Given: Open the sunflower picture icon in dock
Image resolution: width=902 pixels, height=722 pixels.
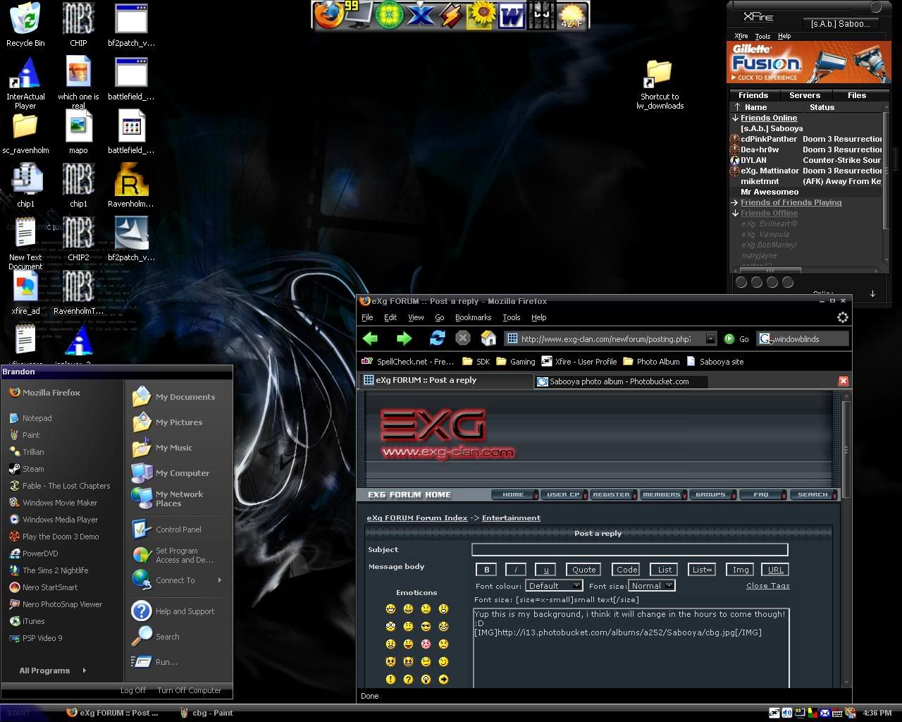Looking at the screenshot, I should pos(481,16).
